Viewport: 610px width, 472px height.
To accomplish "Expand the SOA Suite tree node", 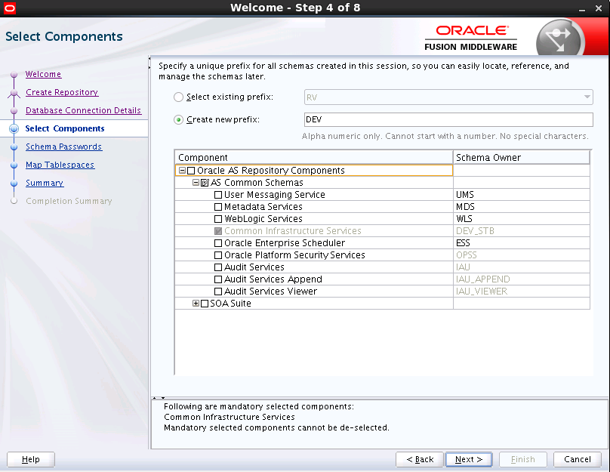I will [x=196, y=303].
